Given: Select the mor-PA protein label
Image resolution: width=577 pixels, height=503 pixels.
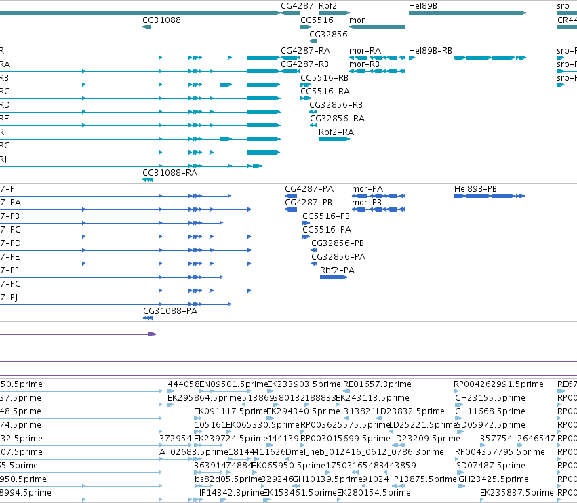Looking at the screenshot, I should click(367, 189).
